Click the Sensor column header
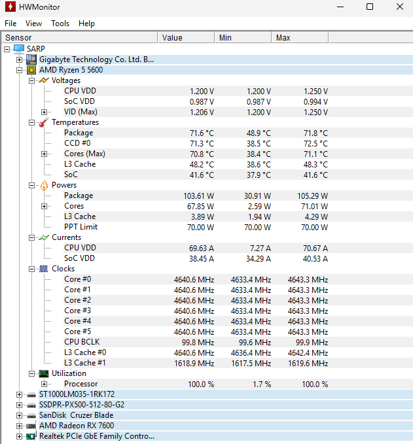 (x=79, y=38)
